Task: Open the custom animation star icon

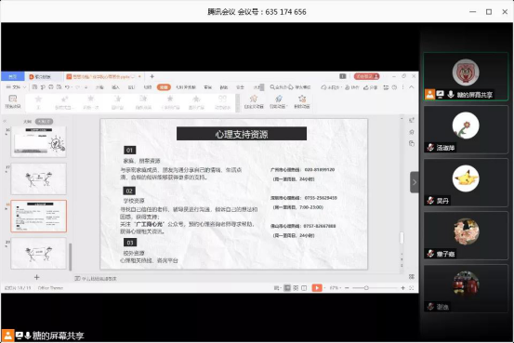Action: click(254, 101)
